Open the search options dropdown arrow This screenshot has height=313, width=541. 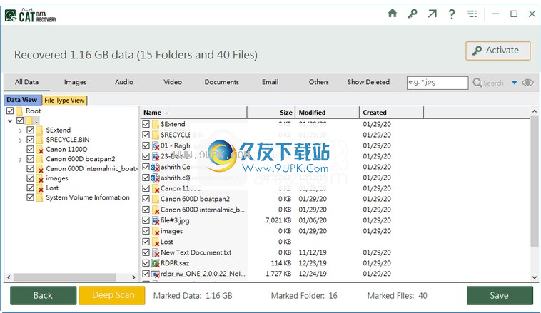coord(515,83)
